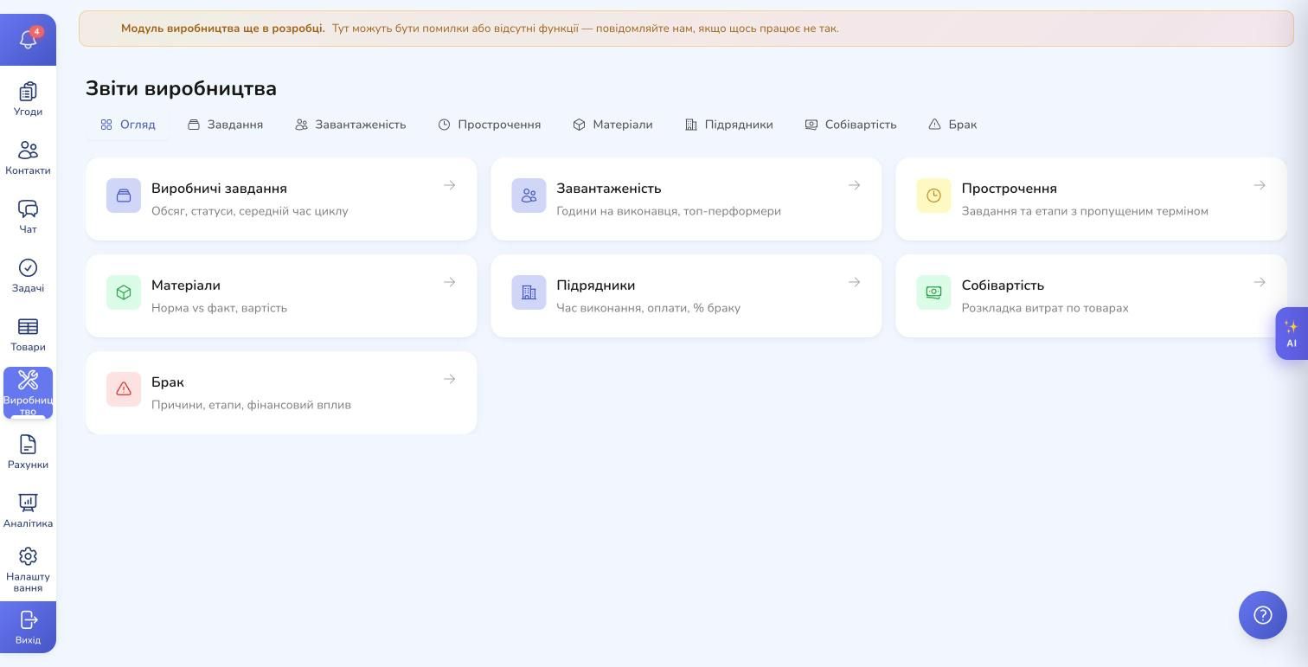Switch to the Завантаженість tab

pos(350,125)
